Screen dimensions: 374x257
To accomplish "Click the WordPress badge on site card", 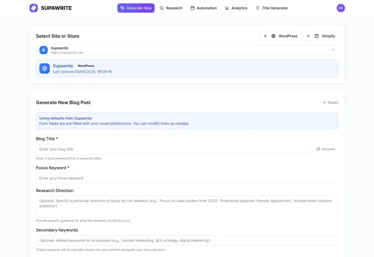I will click(86, 66).
